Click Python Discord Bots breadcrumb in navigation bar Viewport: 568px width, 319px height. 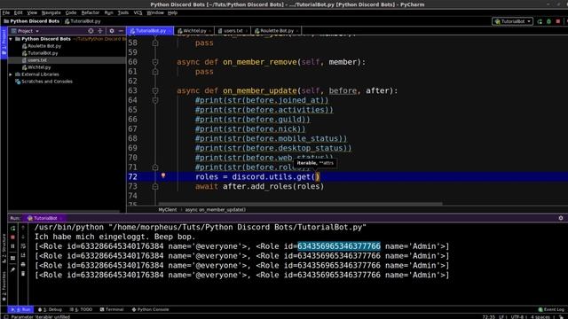32,21
